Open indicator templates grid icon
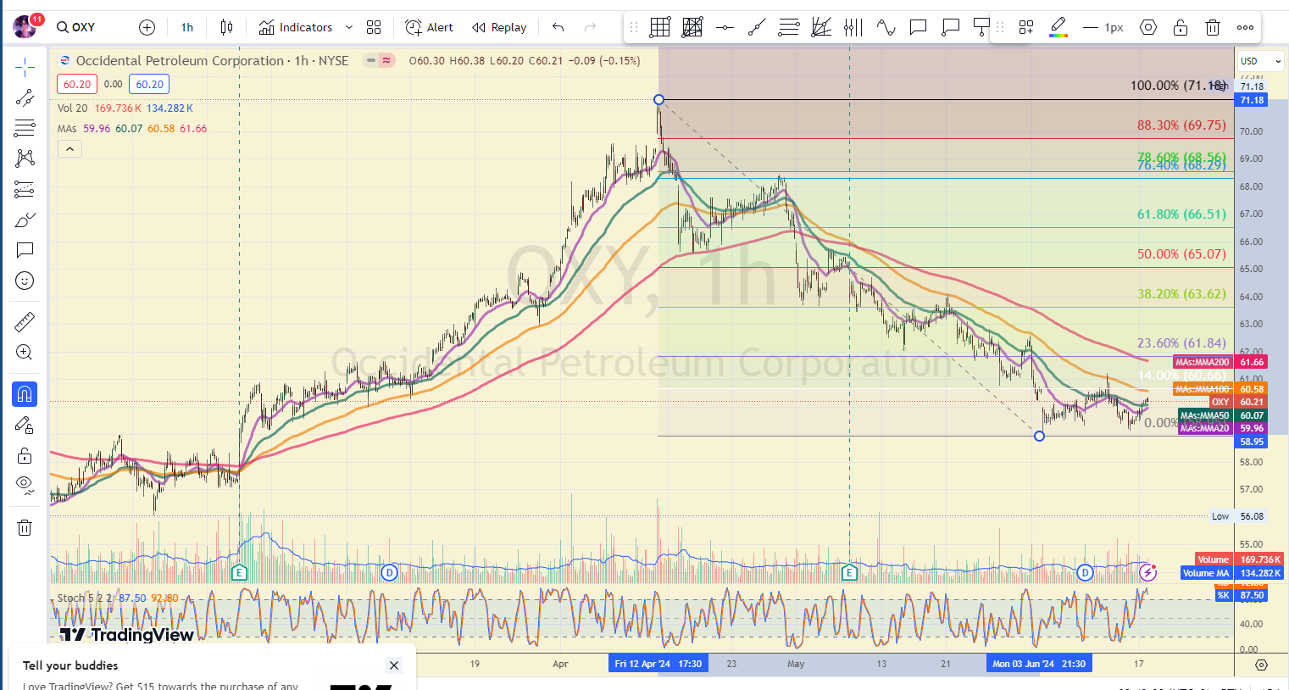 point(374,27)
